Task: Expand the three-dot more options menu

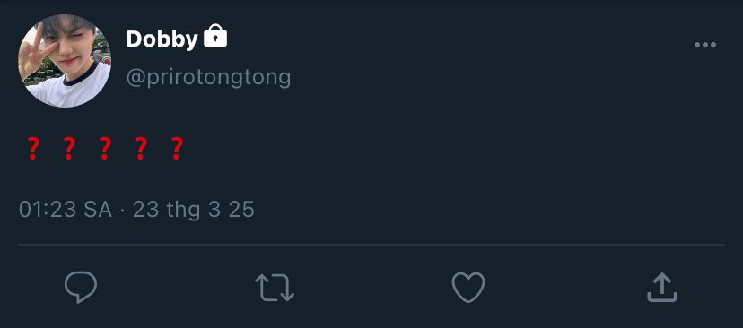Action: [705, 45]
